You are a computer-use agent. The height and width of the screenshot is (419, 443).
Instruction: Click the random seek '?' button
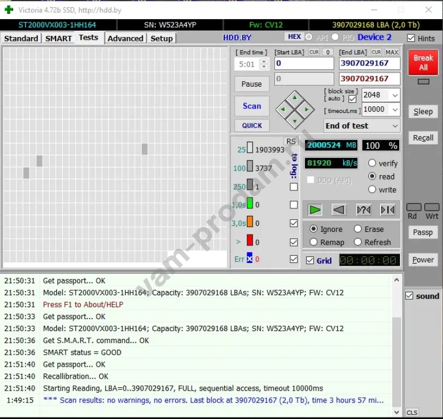(363, 210)
